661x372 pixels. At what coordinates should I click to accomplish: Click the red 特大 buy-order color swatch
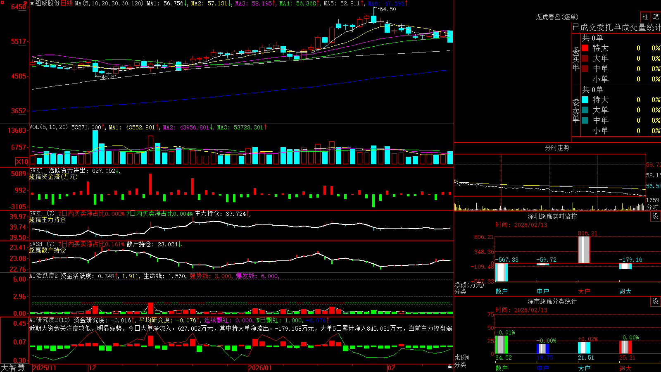585,48
